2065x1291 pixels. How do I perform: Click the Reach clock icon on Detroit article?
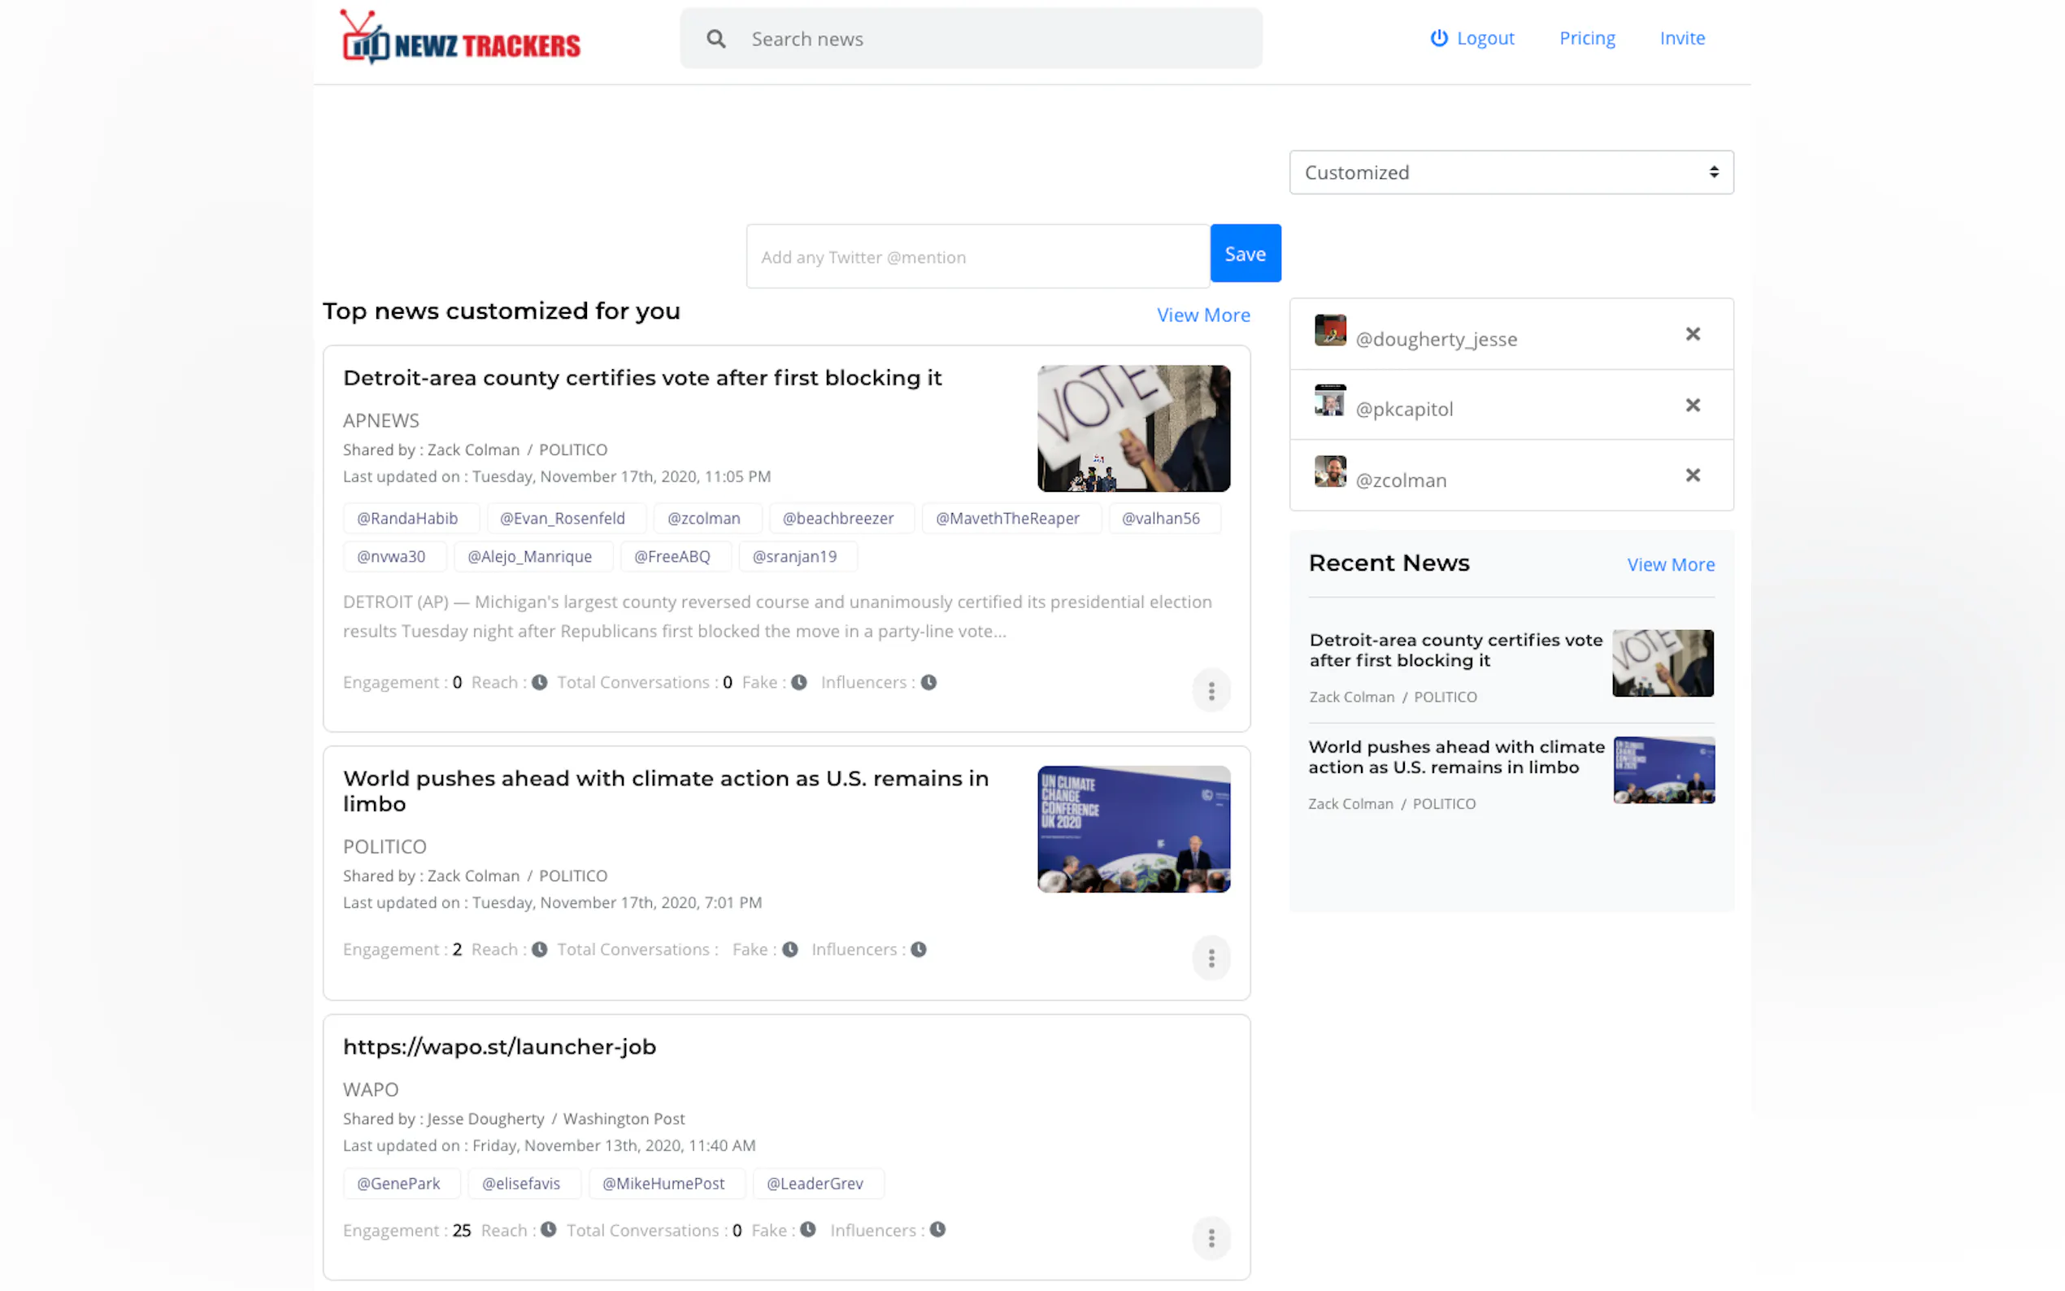[540, 682]
